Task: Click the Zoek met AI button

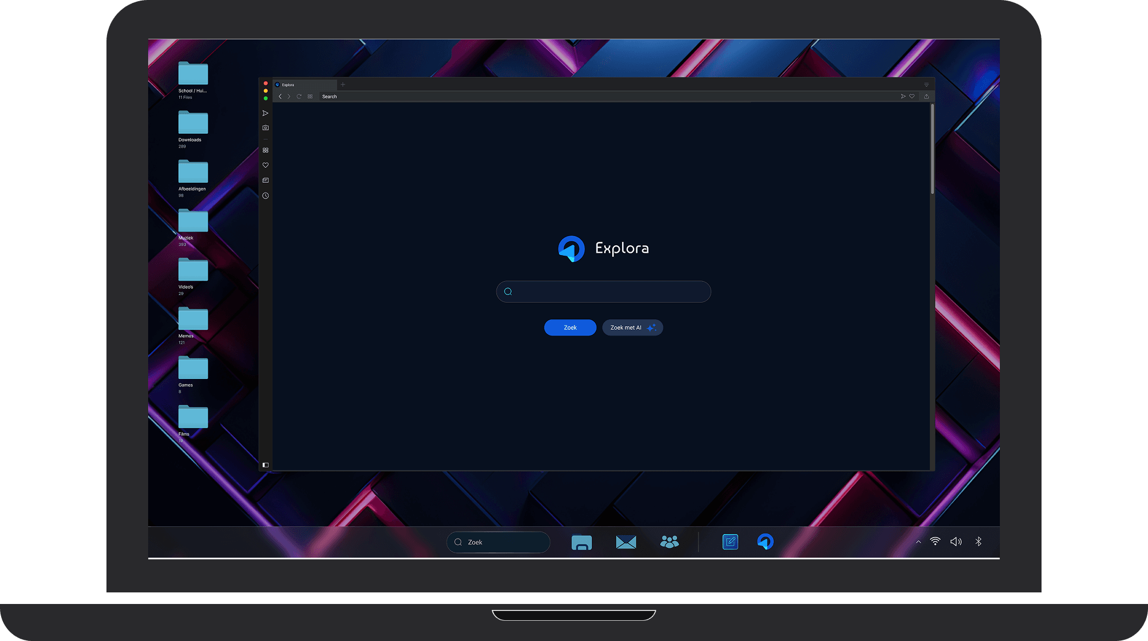Action: [x=632, y=327]
